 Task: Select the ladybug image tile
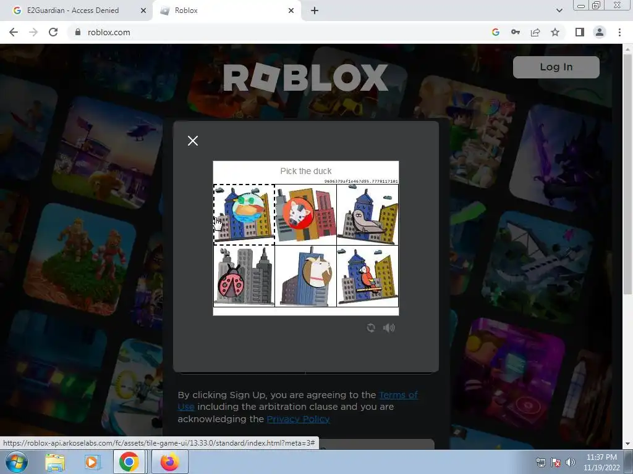[x=244, y=276]
